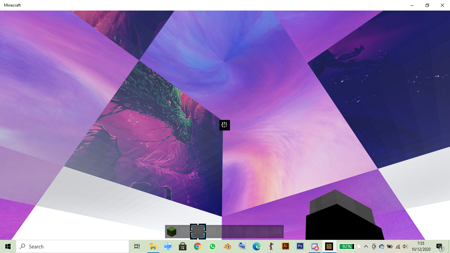Open Microsoft Store from the taskbar
Image resolution: width=450 pixels, height=253 pixels.
183,246
